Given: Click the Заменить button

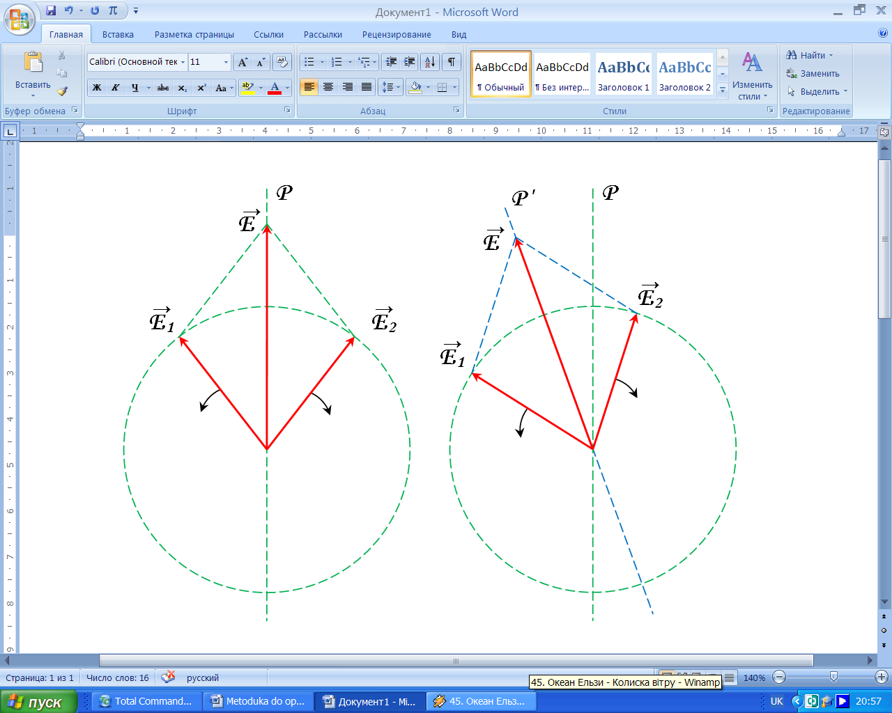Looking at the screenshot, I should (x=813, y=73).
